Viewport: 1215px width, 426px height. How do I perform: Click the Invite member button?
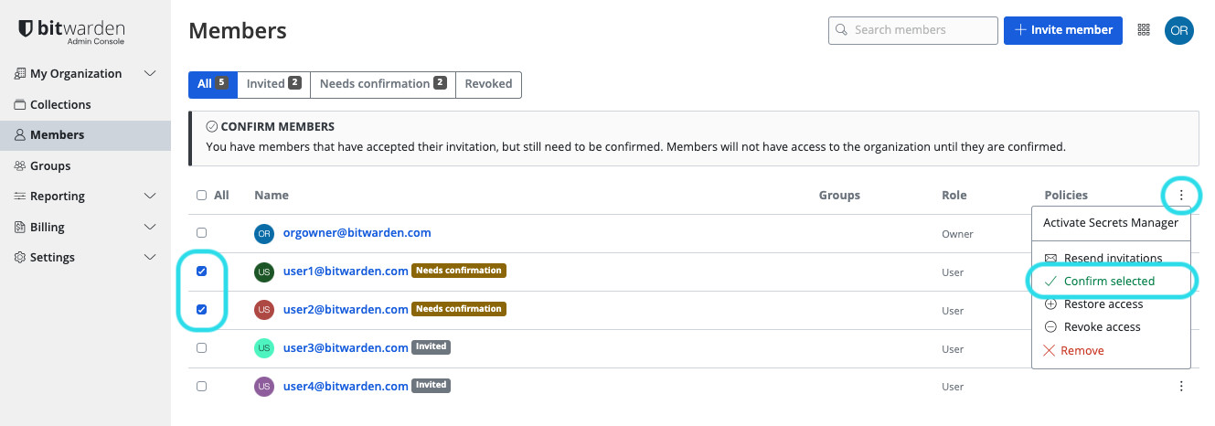point(1062,30)
